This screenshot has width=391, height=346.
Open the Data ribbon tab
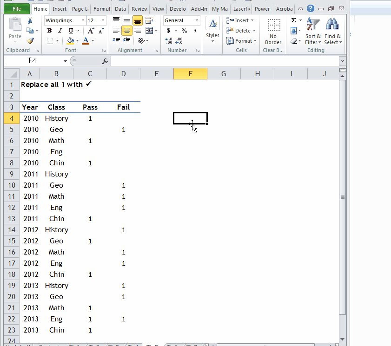click(120, 9)
